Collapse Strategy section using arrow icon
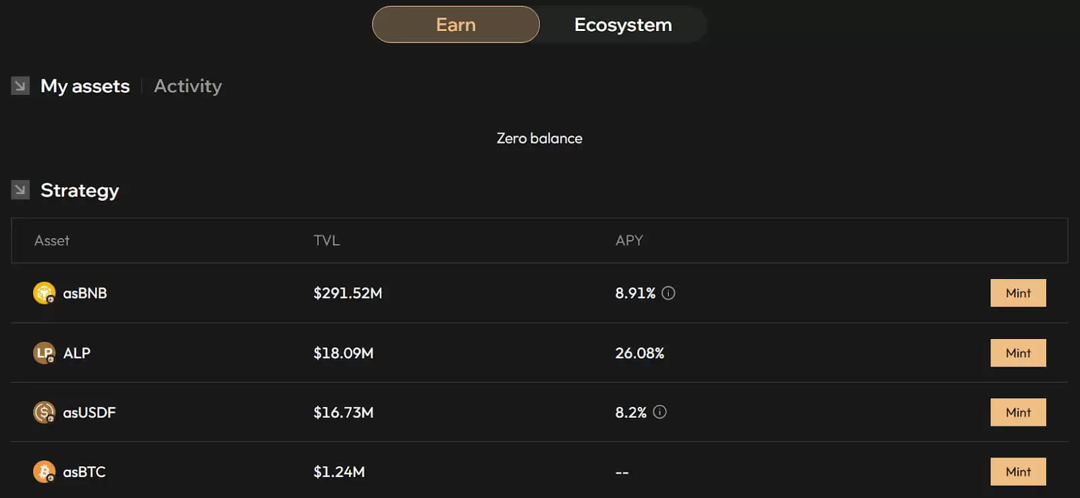 click(20, 191)
